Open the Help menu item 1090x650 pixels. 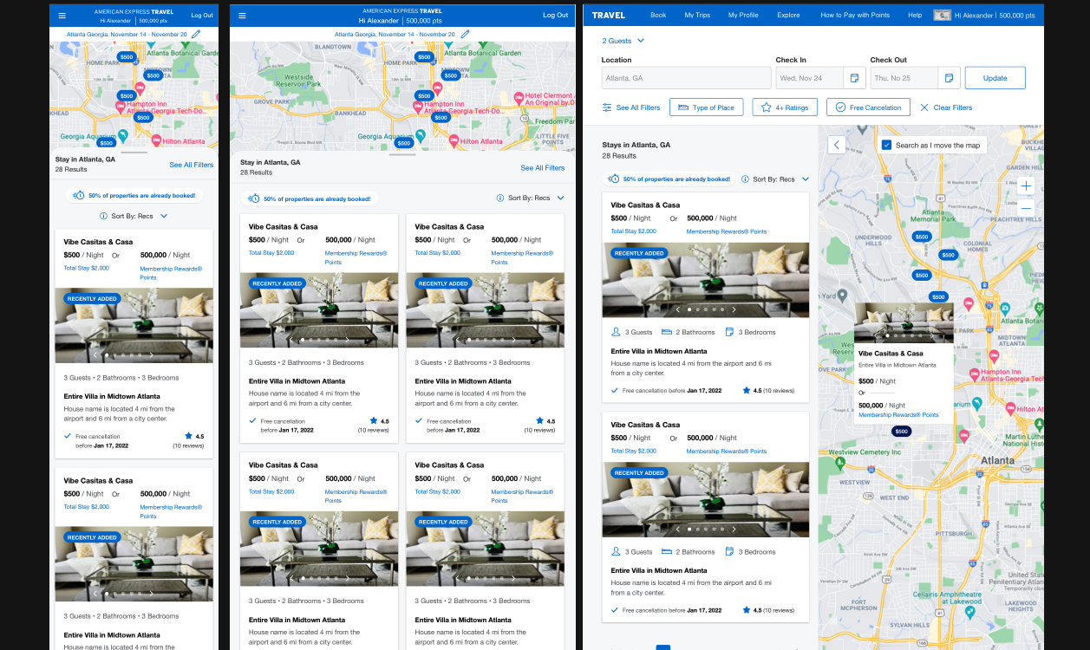click(915, 16)
